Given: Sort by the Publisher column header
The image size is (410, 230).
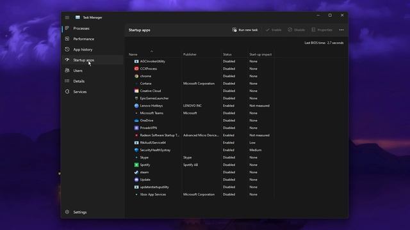Looking at the screenshot, I should pos(190,54).
